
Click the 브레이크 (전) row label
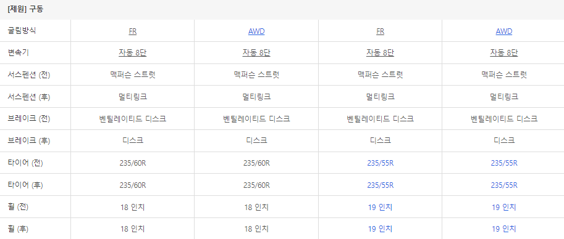tap(29, 119)
